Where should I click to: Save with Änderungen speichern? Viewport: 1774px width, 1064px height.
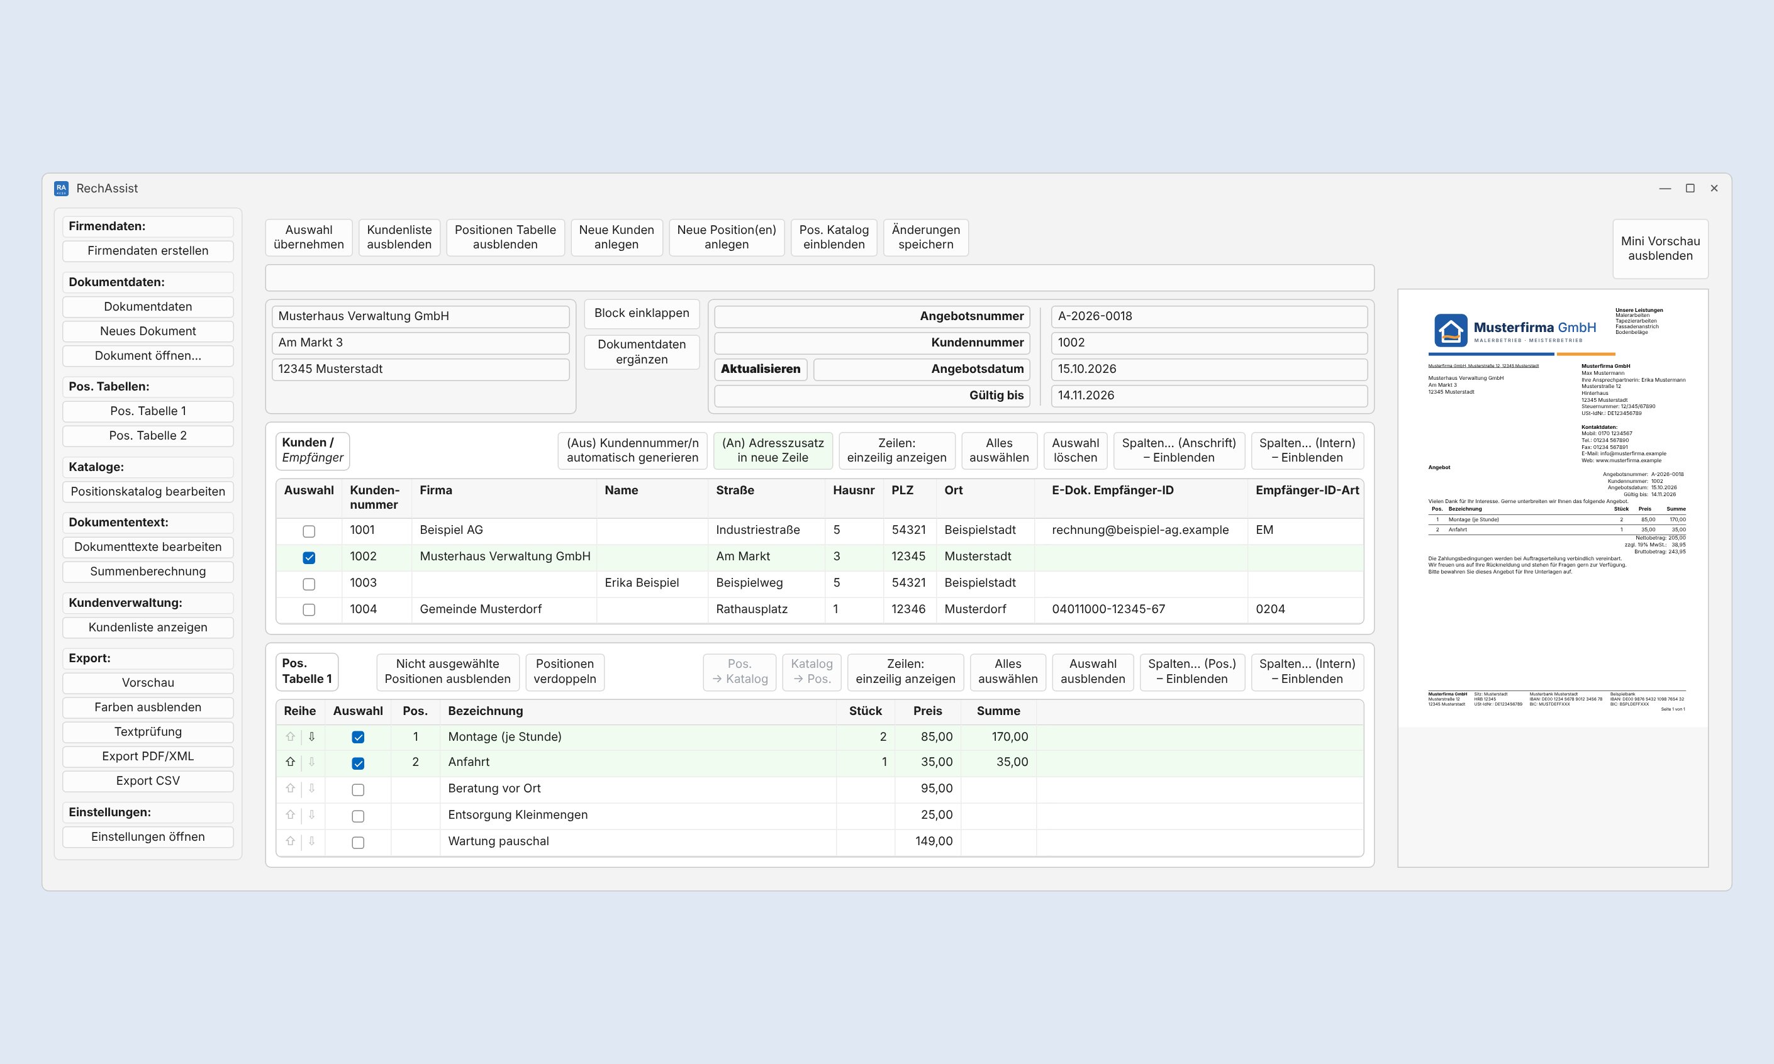[x=926, y=237]
